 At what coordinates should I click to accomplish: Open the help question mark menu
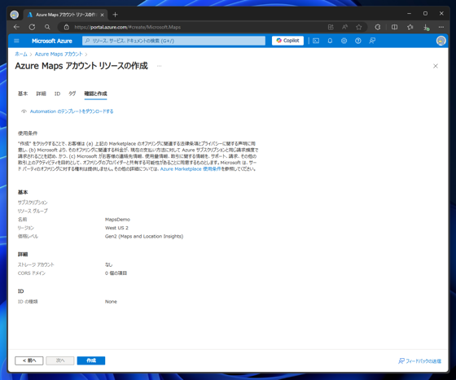coord(358,41)
